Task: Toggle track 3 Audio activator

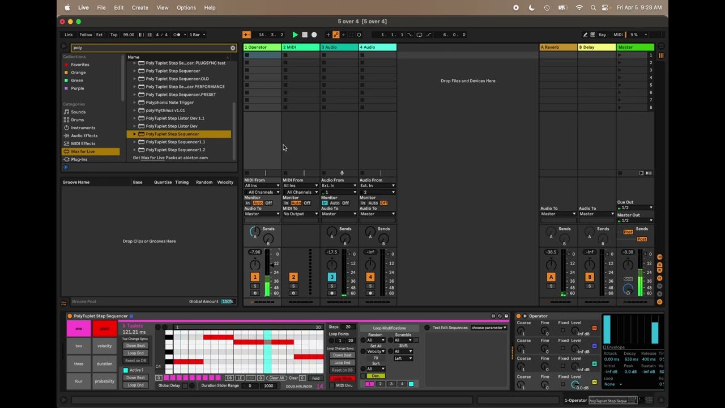Action: click(332, 277)
